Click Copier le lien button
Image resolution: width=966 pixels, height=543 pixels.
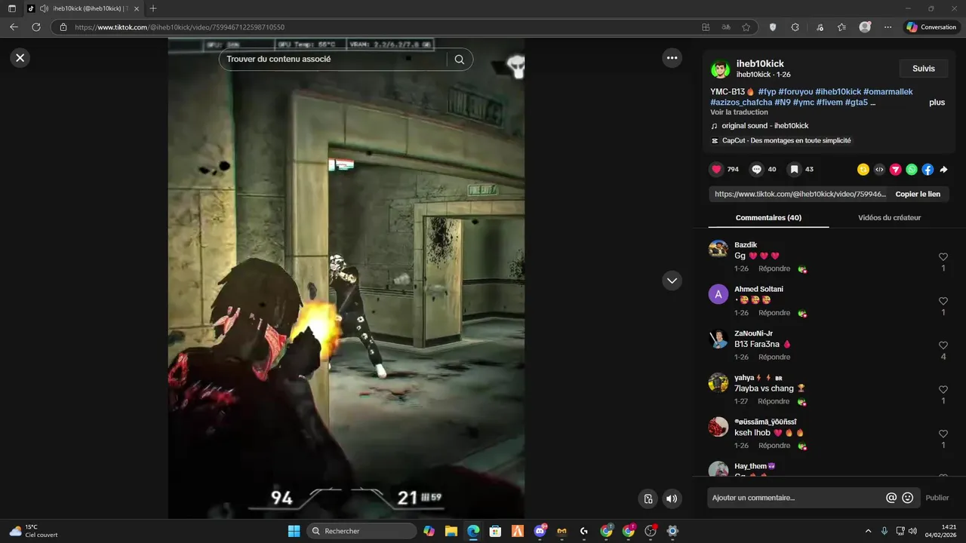tap(918, 194)
